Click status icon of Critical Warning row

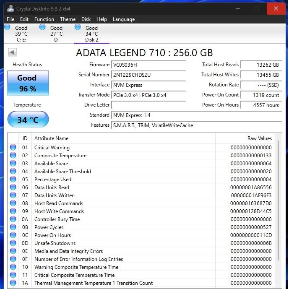coord(13,147)
